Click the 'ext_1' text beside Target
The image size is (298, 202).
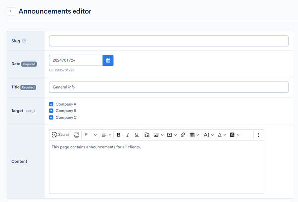pos(31,111)
